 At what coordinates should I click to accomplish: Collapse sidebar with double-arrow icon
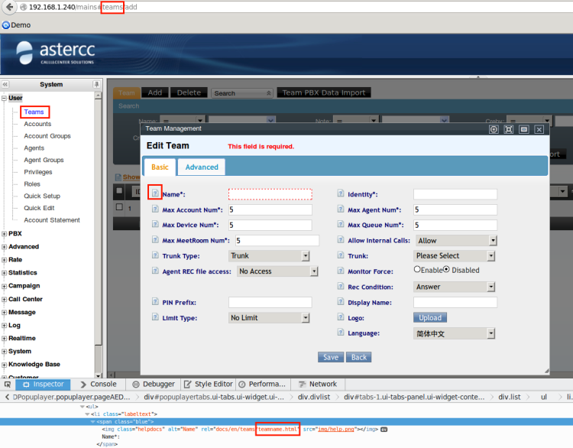5,84
